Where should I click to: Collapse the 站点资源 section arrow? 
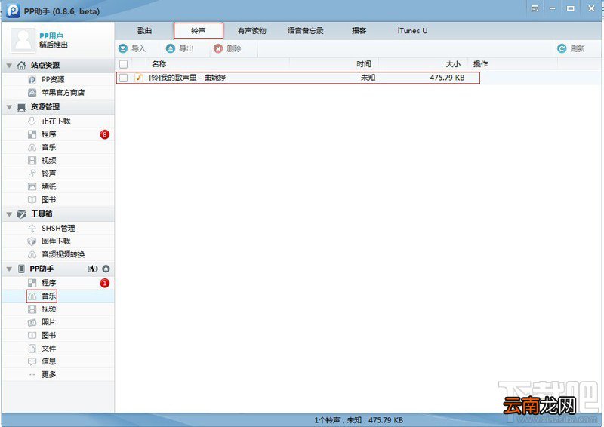click(9, 66)
